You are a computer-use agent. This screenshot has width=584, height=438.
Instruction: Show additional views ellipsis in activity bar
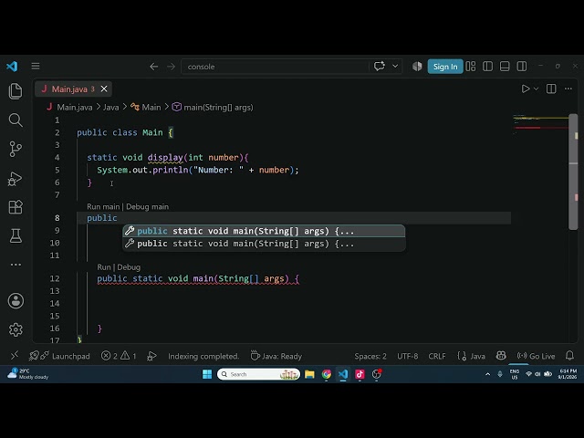[16, 265]
